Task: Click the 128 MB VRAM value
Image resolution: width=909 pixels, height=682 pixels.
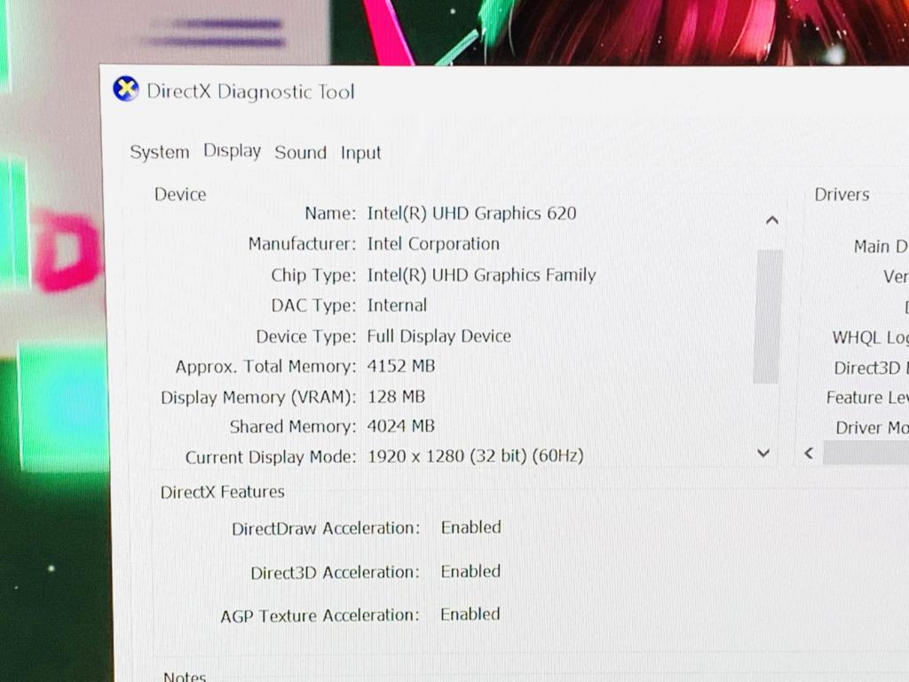Action: [x=397, y=397]
